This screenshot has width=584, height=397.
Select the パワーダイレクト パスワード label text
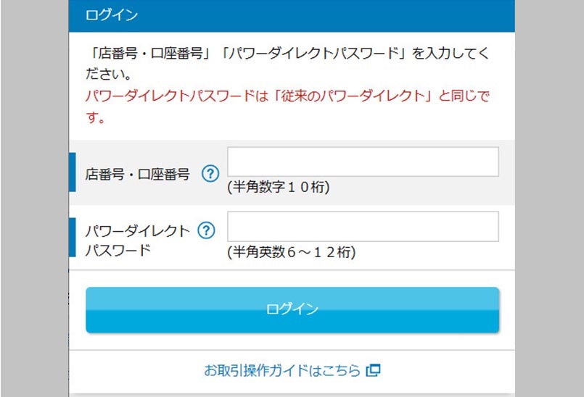(x=137, y=241)
